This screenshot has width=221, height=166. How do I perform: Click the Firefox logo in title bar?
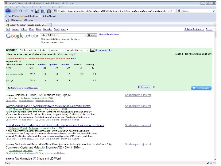click(x=6, y=3)
